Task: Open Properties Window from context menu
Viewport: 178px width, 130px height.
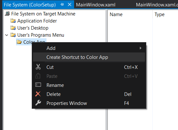Action: pos(89,103)
